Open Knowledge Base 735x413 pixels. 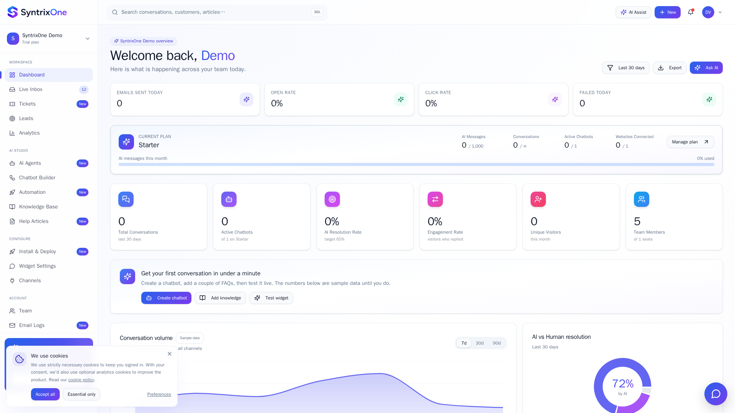(49, 207)
